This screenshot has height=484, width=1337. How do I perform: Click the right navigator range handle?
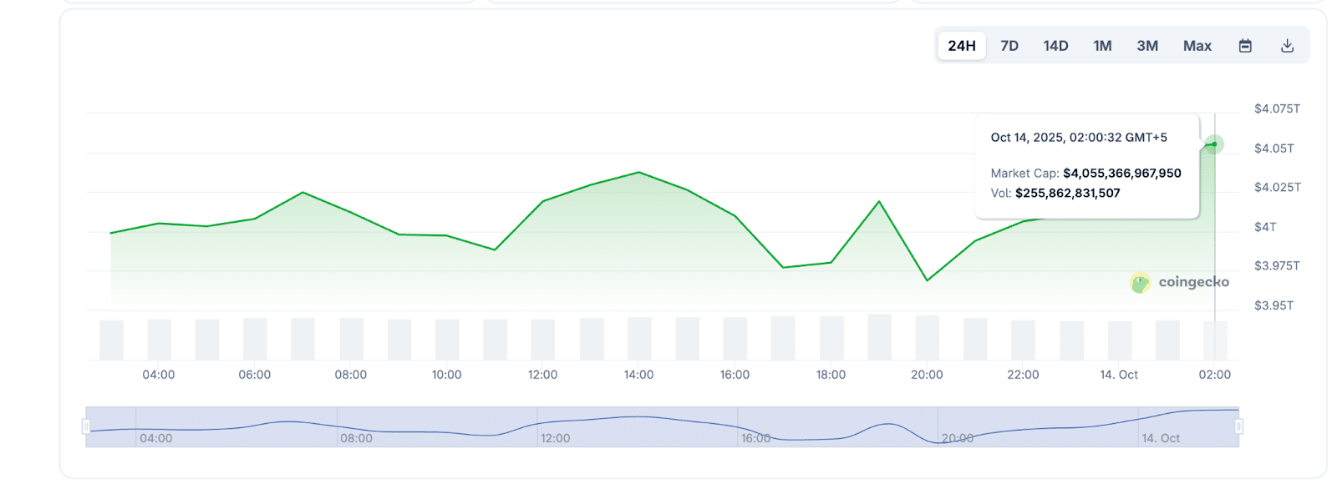[1238, 426]
